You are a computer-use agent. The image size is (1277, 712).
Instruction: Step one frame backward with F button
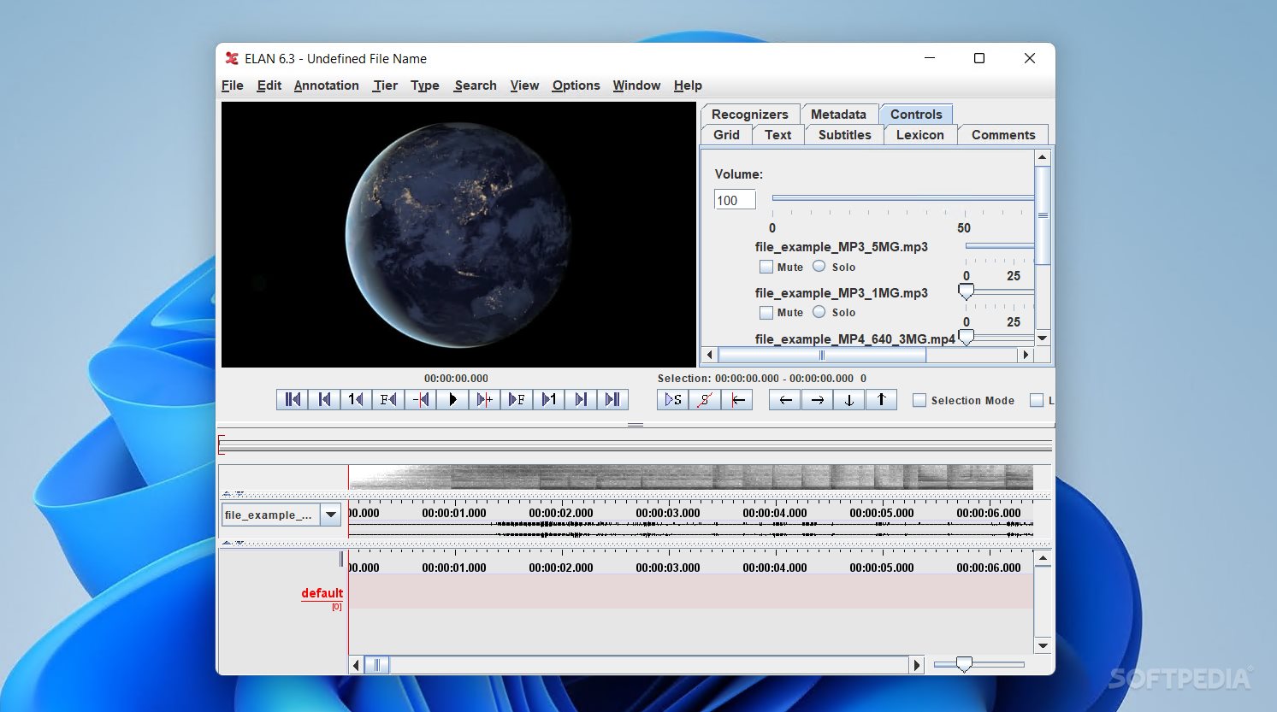tap(388, 400)
